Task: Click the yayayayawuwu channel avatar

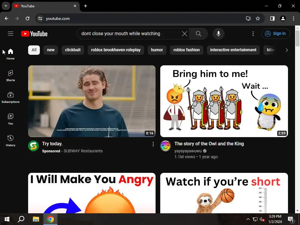Action: click(x=166, y=146)
